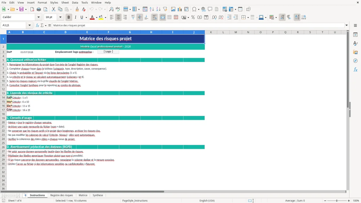Toggle Bold formatting
The width and height of the screenshot is (361, 203).
point(69,17)
